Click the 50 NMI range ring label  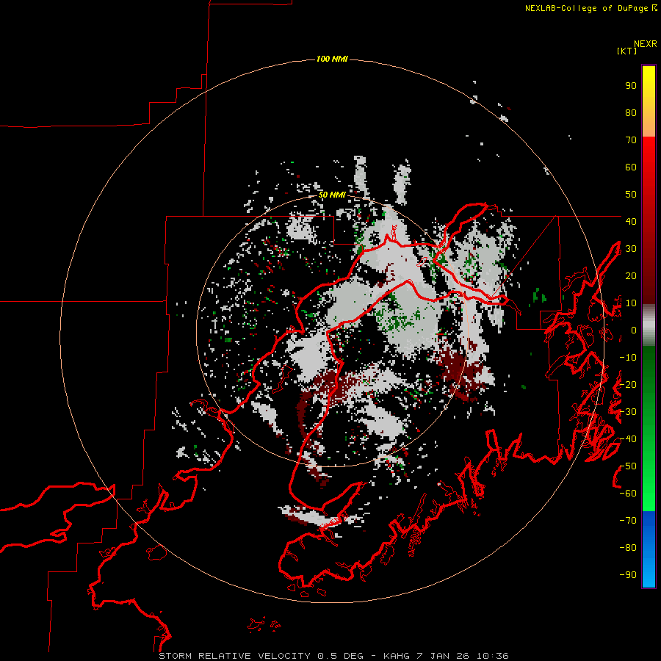point(332,195)
